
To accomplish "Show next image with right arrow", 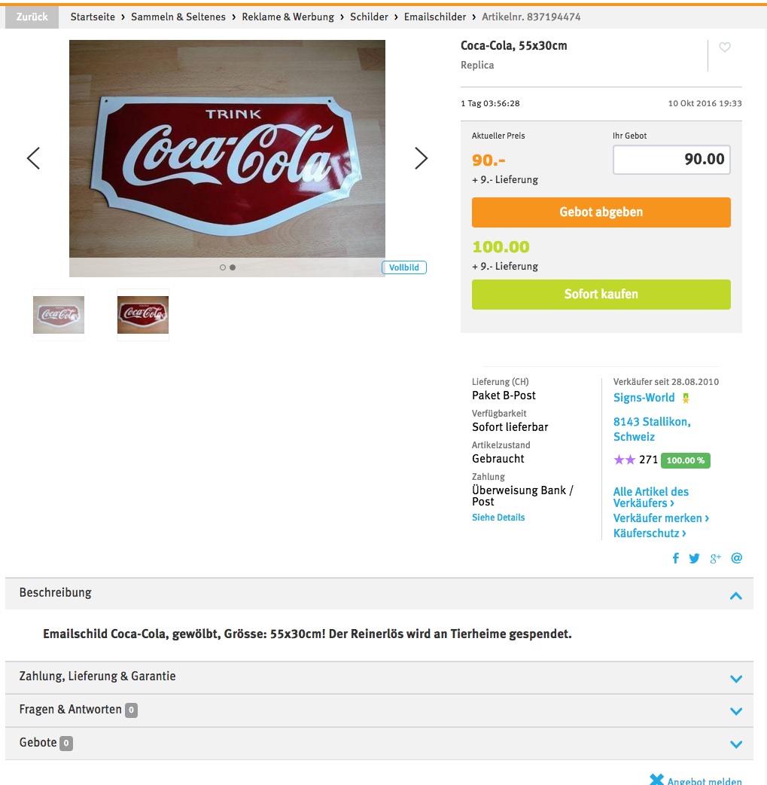I will [x=422, y=158].
